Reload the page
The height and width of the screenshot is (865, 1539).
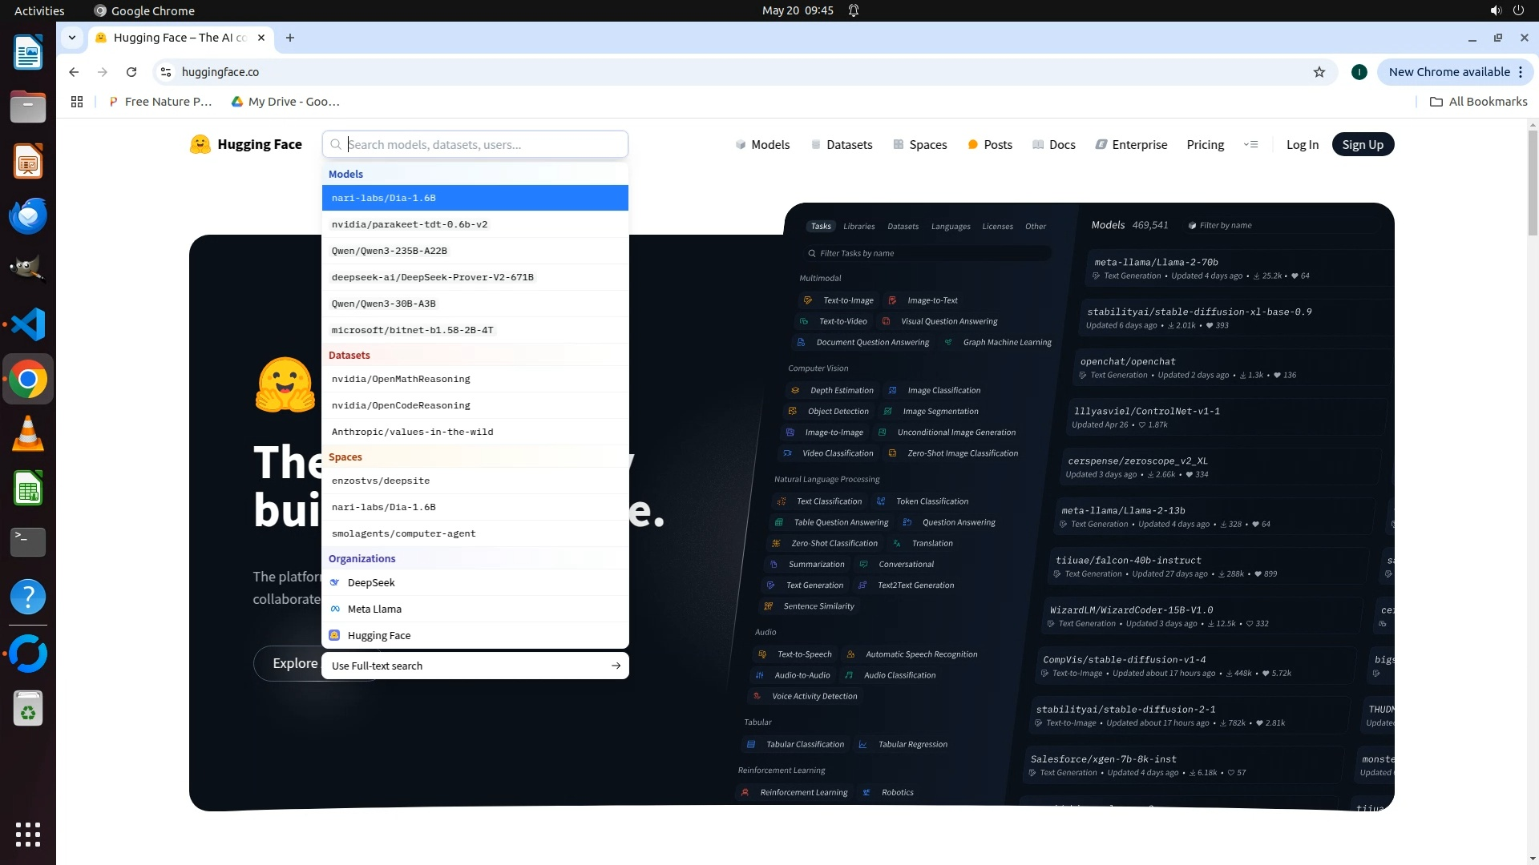pyautogui.click(x=131, y=72)
